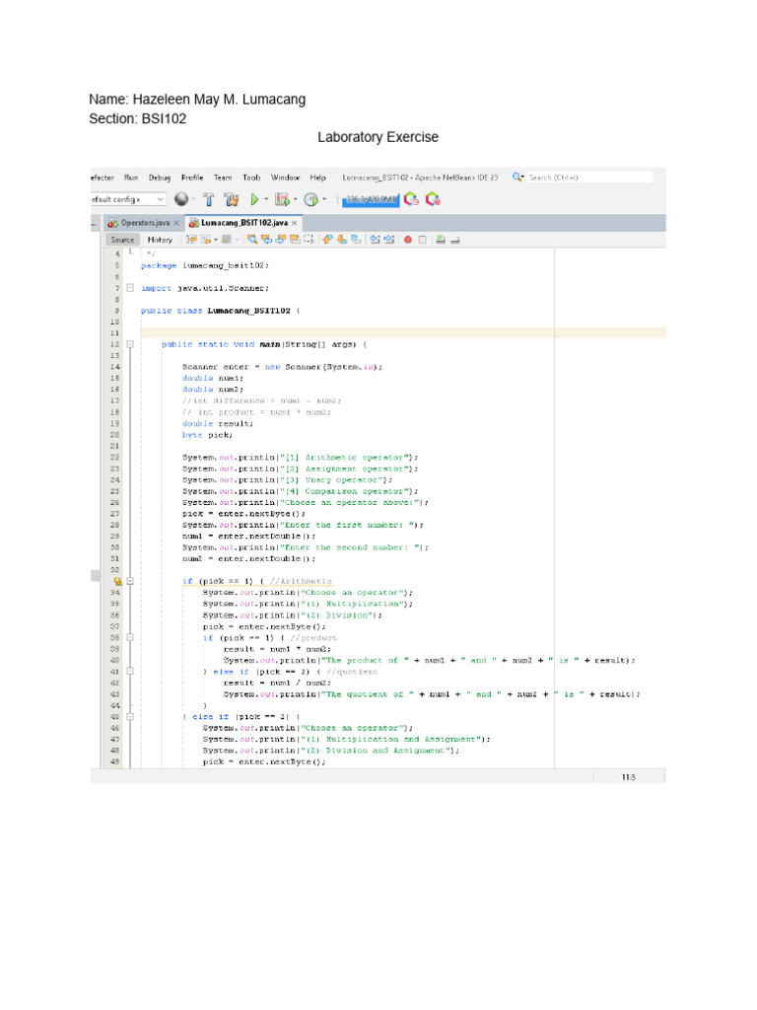Collapse the main method code fold
The height and width of the screenshot is (1010, 757).
pos(129,344)
